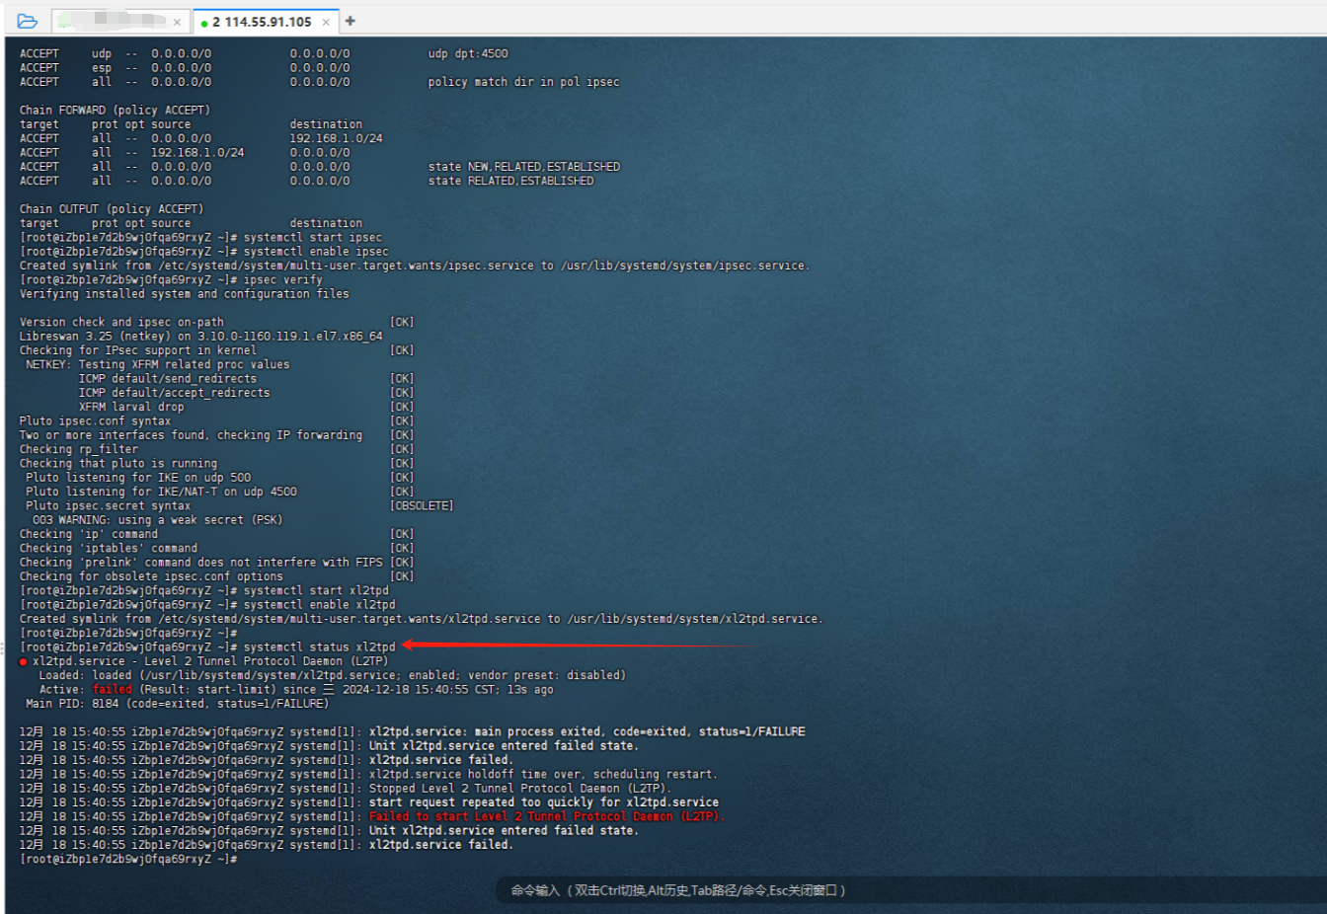Viewport: 1327px width, 914px height.
Task: Click 'xl2tpd.service - Level 2 Tunnel Protocol Daemon' header
Action: 210,661
